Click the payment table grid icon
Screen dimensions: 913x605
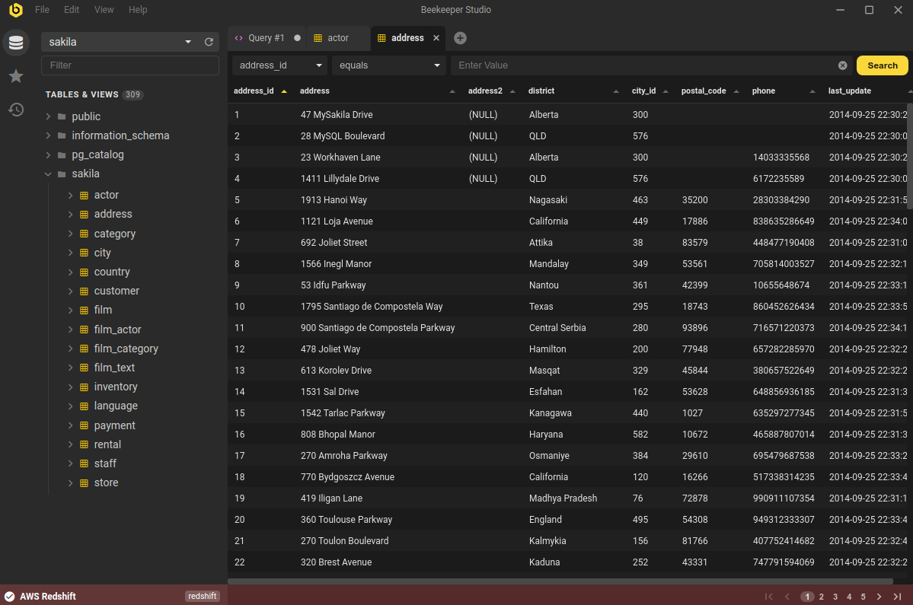[84, 425]
